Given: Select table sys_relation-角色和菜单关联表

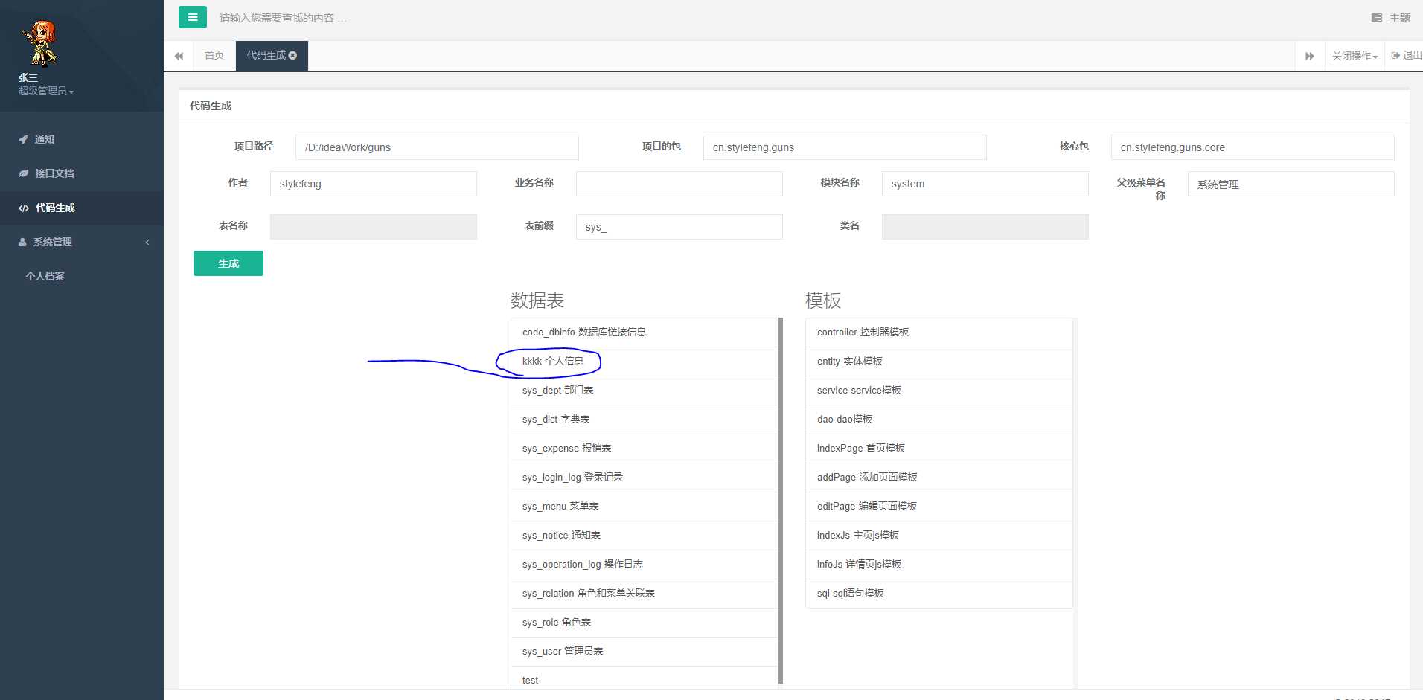Looking at the screenshot, I should coord(645,594).
